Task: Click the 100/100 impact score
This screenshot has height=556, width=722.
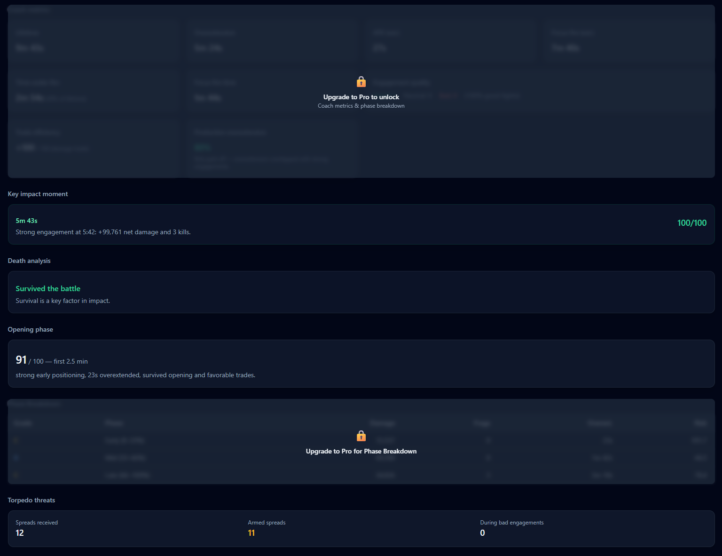Action: 691,223
